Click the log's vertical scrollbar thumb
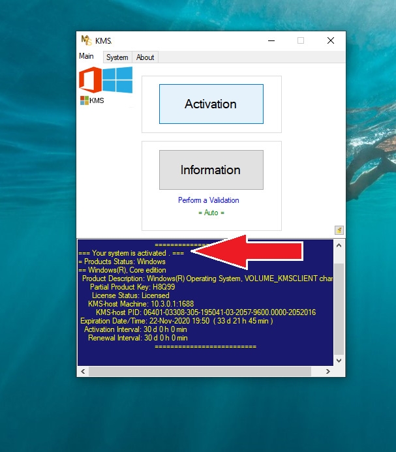The image size is (396, 452). click(x=339, y=307)
